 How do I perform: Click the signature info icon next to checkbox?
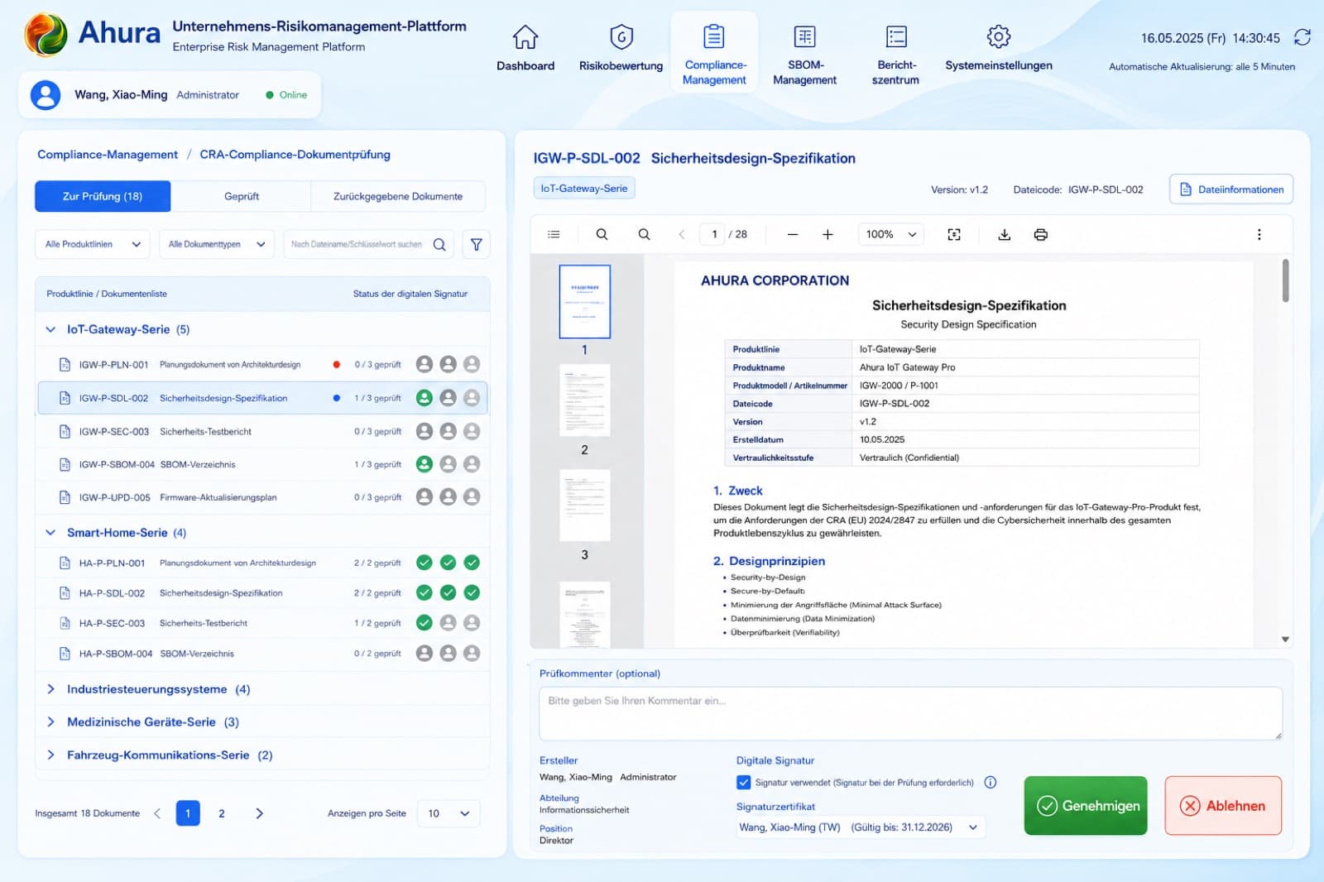coord(991,782)
